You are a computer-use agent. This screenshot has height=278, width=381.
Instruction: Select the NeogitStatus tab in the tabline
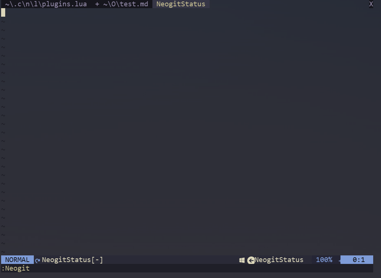click(x=181, y=4)
